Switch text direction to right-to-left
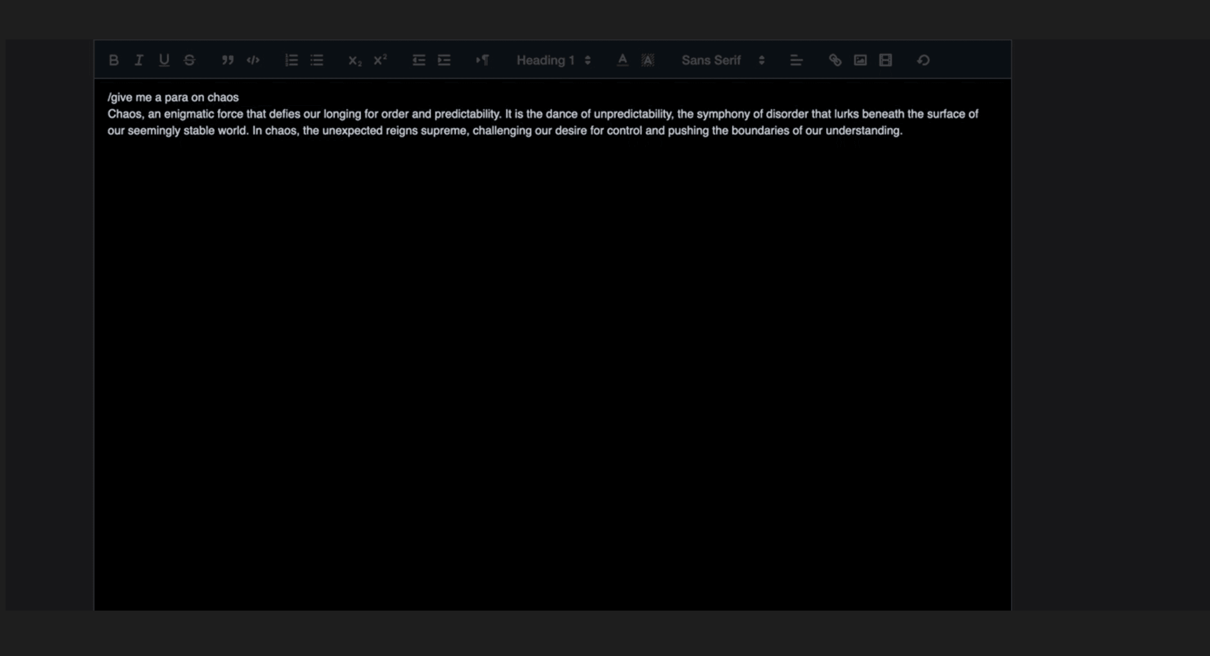The height and width of the screenshot is (656, 1210). [482, 60]
